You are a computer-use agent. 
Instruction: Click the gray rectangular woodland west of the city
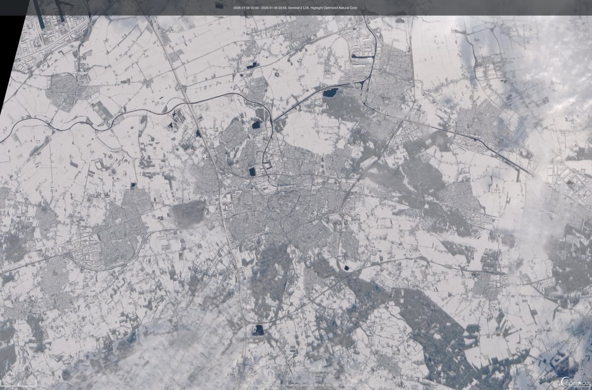189,213
